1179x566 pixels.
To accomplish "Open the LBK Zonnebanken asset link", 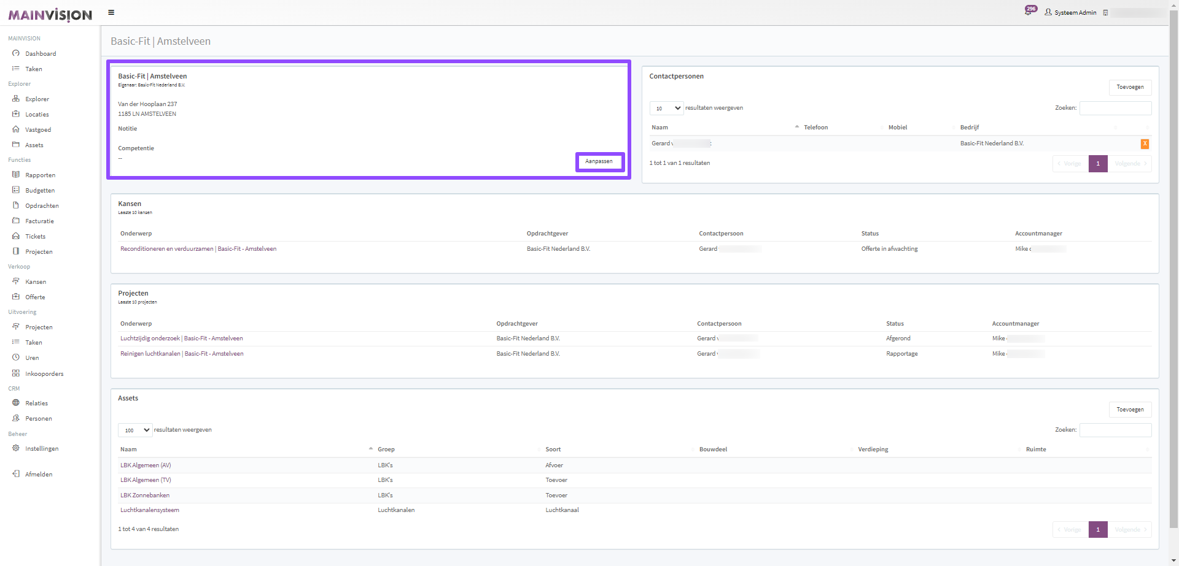I will (x=145, y=495).
